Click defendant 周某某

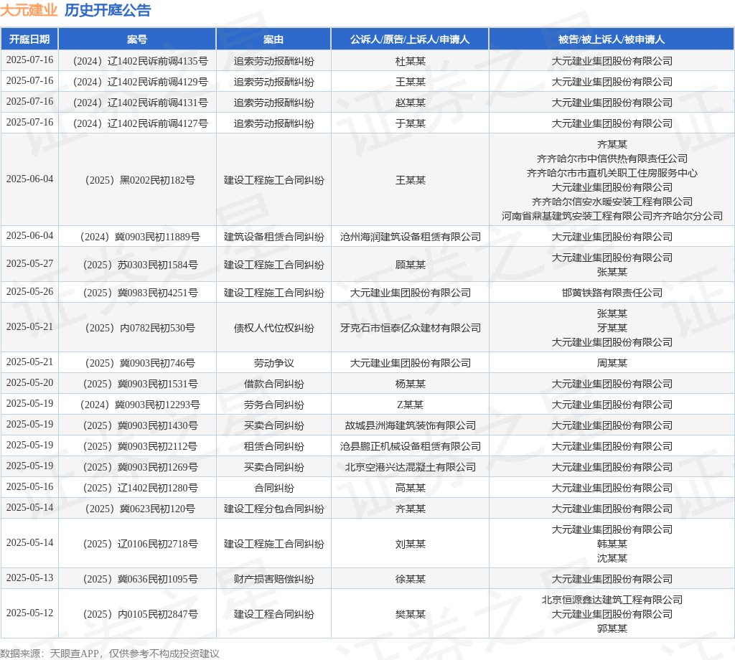(x=612, y=364)
